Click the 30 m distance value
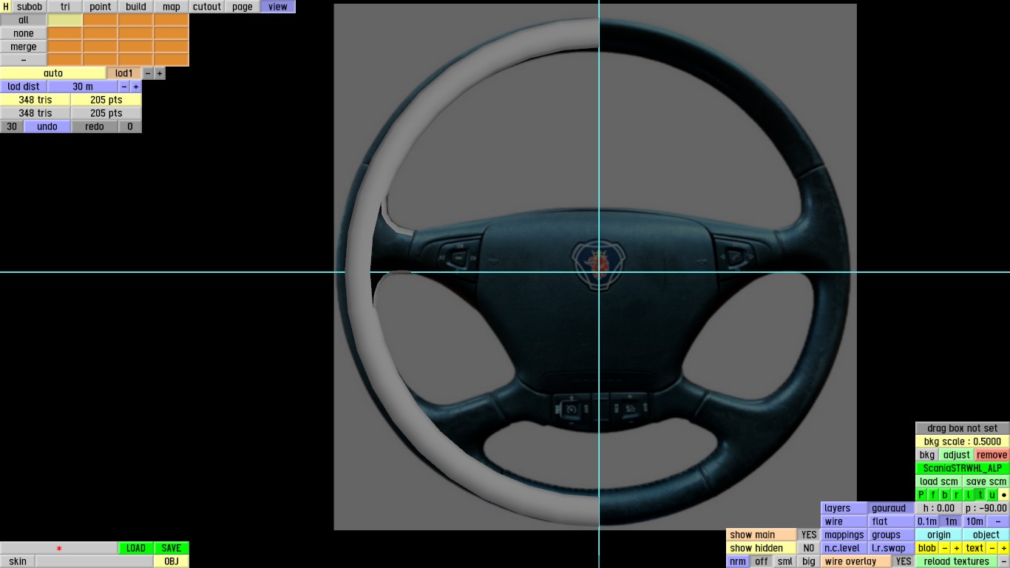Viewport: 1010px width, 568px height. 83,87
